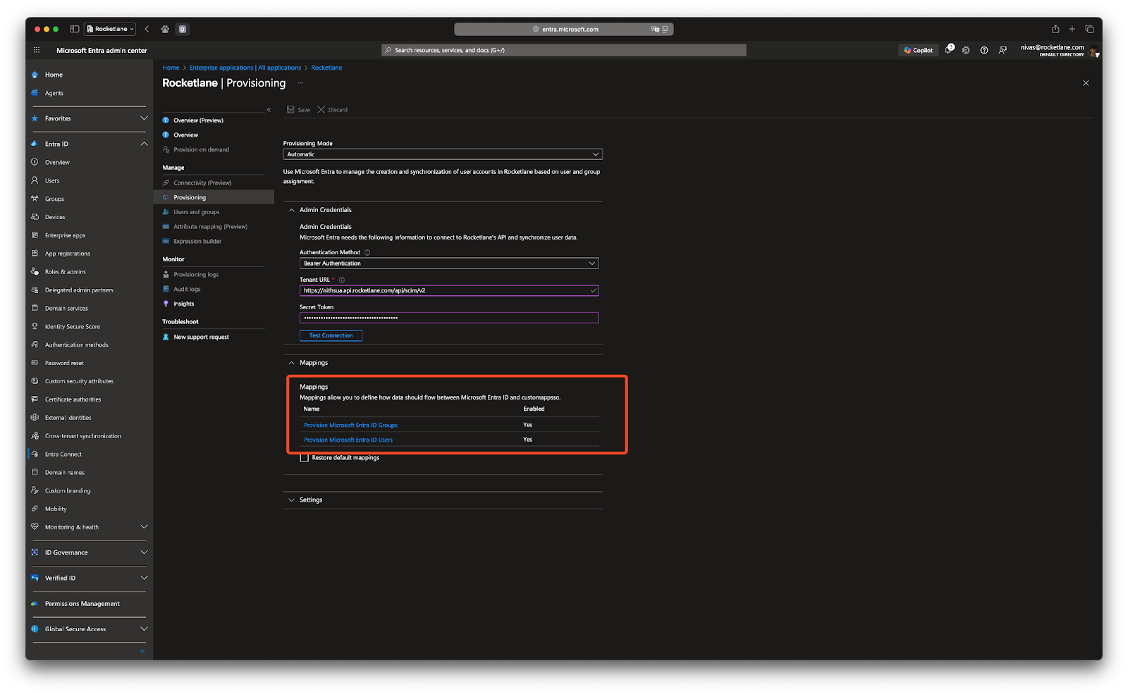1128x694 pixels.
Task: Click Rocketlane breadcrumb link
Action: (326, 68)
